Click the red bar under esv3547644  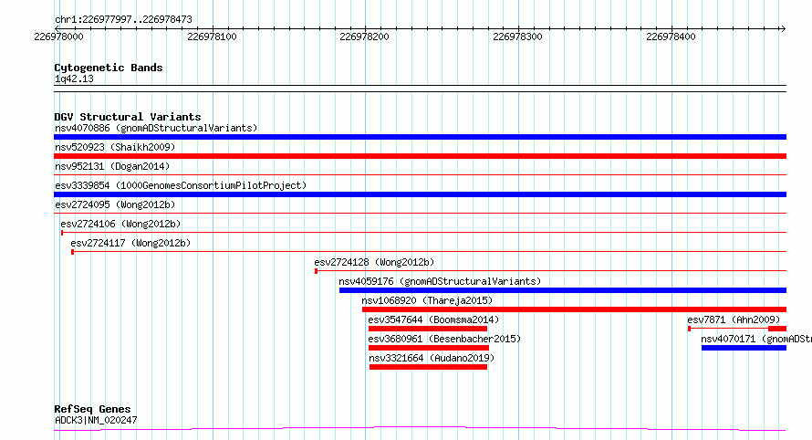pos(428,329)
